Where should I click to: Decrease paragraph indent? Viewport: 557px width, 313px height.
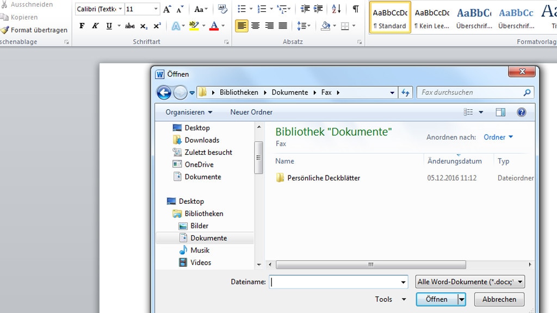click(x=305, y=9)
